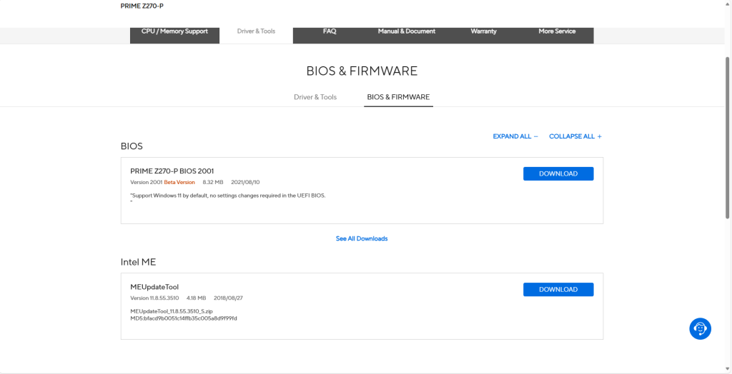This screenshot has width=732, height=374.
Task: Open the Manual & Document tab
Action: 407,31
